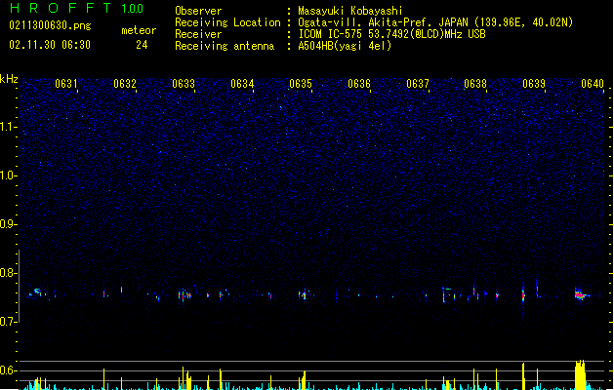This screenshot has width=614, height=390.
Task: Click Ogata-vill. Akita-Pref. JAPAN location text
Action: [x=435, y=22]
